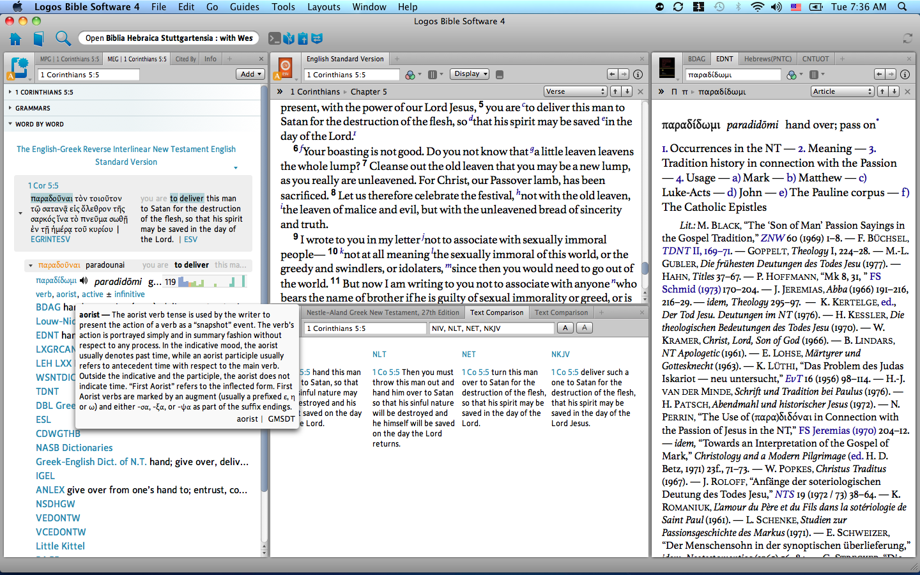The width and height of the screenshot is (920, 575).
Task: Click the command box Open Biblia Hebraica field
Action: click(169, 38)
